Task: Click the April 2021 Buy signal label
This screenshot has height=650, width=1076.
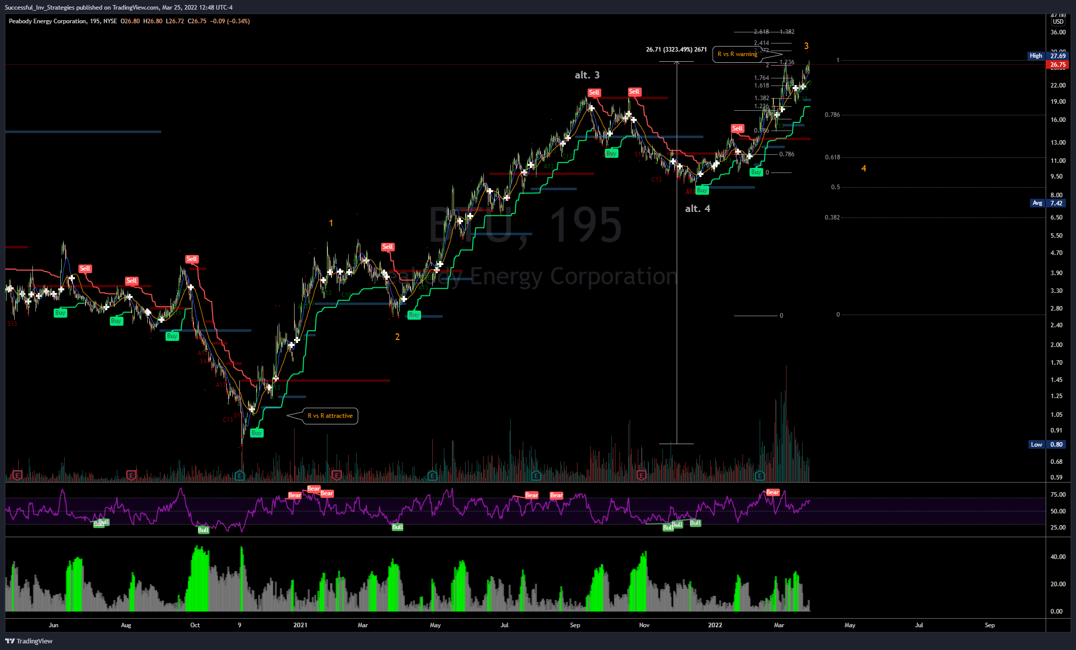Action: coord(414,315)
